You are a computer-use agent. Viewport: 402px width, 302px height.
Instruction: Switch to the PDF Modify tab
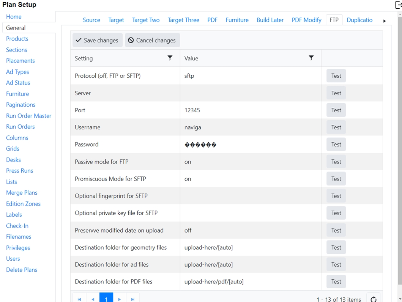pos(306,20)
